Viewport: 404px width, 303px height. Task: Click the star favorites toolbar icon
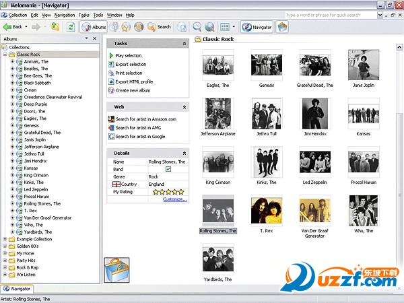[126, 27]
